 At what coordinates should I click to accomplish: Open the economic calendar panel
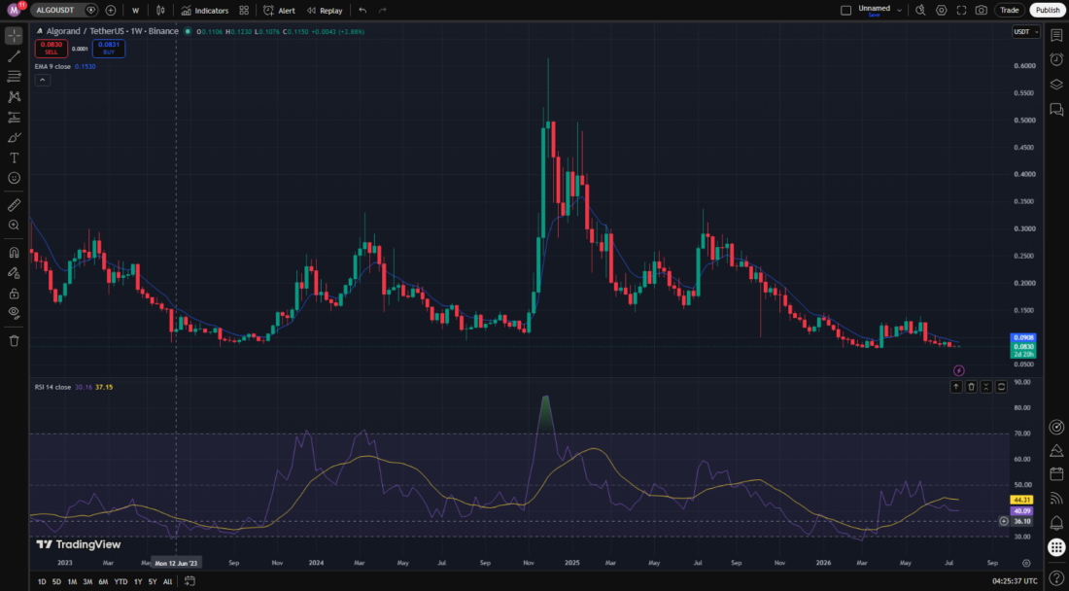pyautogui.click(x=1056, y=473)
